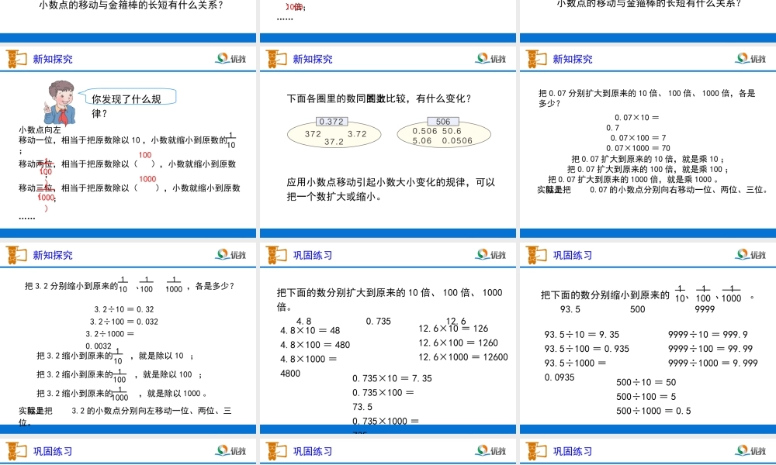Image resolution: width=776 pixels, height=465 pixels.
Task: Click the equation '0.735×10 = 7.35'
Action: [392, 378]
